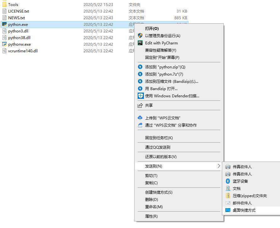Screen dimensions: 280x228
Task: Click the python3.dll file icon
Action: click(x=4, y=31)
